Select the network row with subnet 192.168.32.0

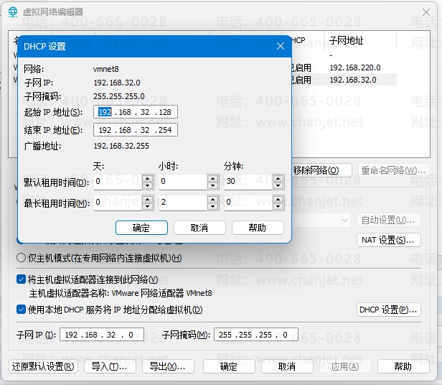[x=343, y=80]
